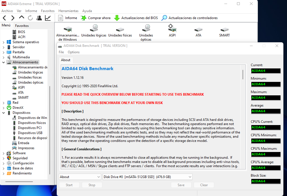The image size is (287, 196).
Task: Open the graph chart toolbar icon
Action: point(48,18)
